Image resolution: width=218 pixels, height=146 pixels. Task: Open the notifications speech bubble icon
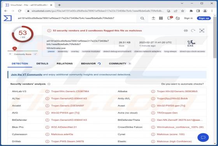point(169,18)
